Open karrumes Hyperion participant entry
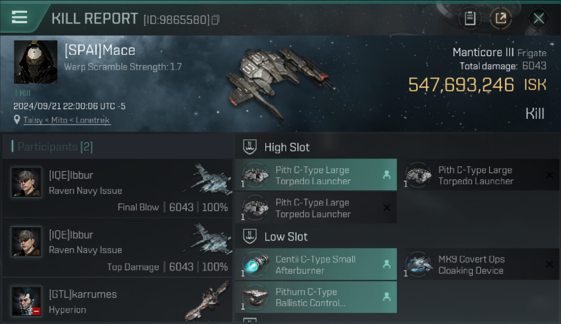 [x=117, y=301]
